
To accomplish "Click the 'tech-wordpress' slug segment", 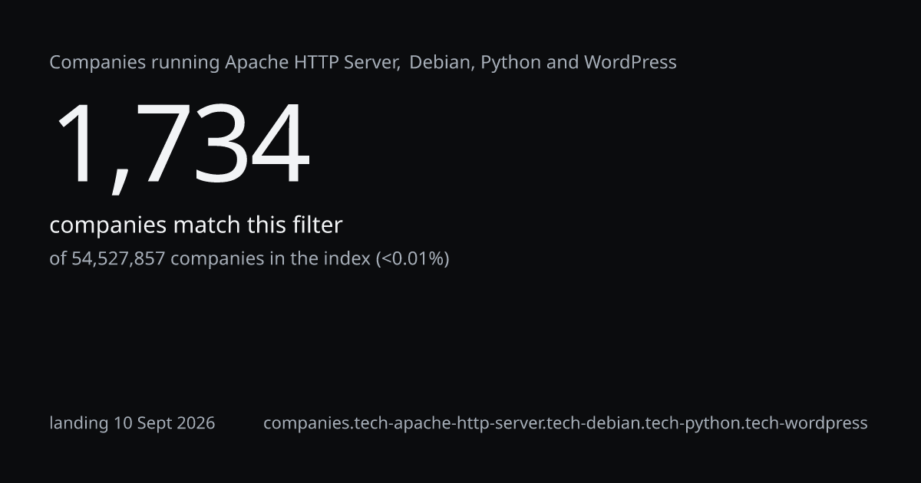I will (802, 423).
